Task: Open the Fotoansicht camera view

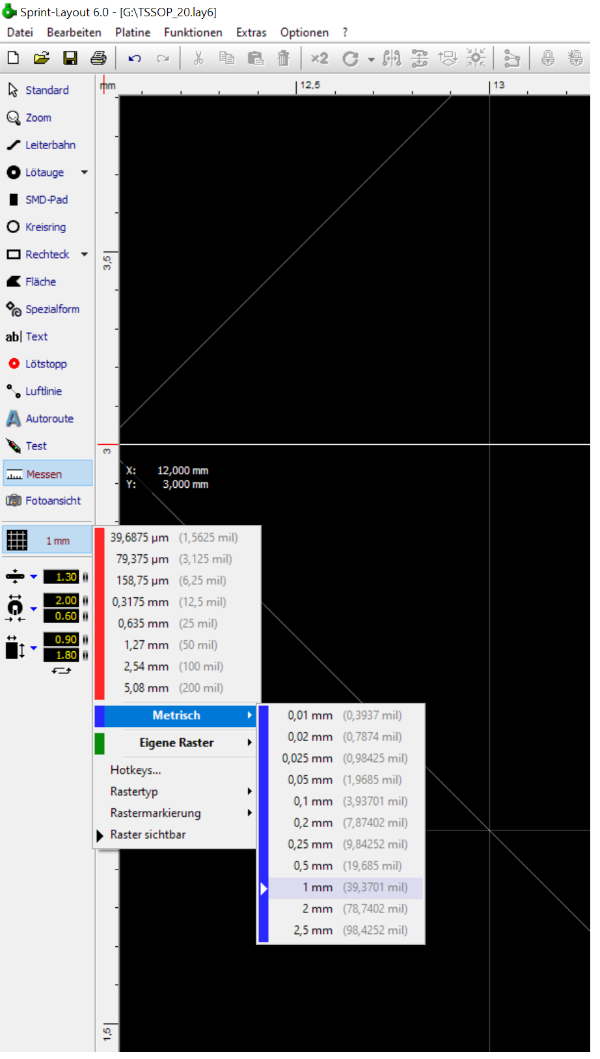Action: [52, 501]
